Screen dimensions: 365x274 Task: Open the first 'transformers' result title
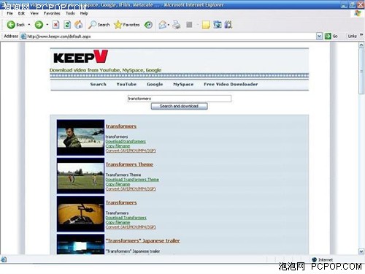pos(121,126)
